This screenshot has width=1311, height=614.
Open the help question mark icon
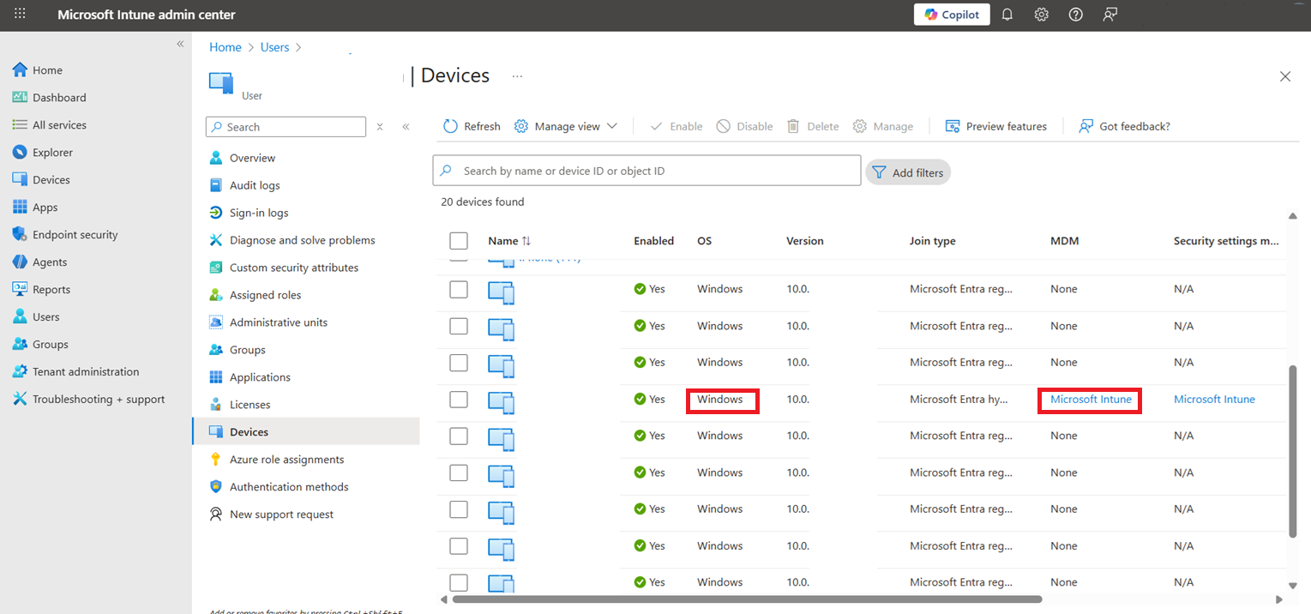pyautogui.click(x=1075, y=14)
